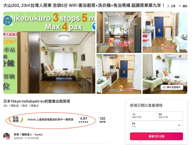Open the kitchen and dining table photo
This screenshot has width=193, height=145.
pos(119,74)
